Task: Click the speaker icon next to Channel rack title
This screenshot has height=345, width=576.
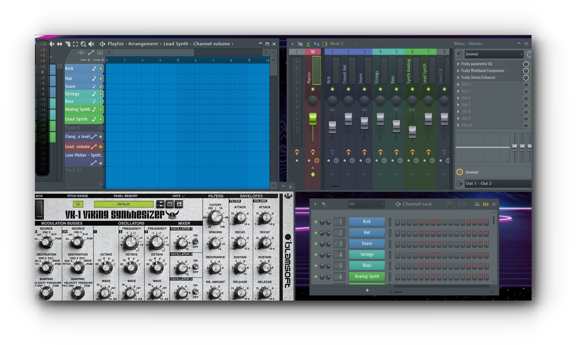Action: pyautogui.click(x=398, y=204)
